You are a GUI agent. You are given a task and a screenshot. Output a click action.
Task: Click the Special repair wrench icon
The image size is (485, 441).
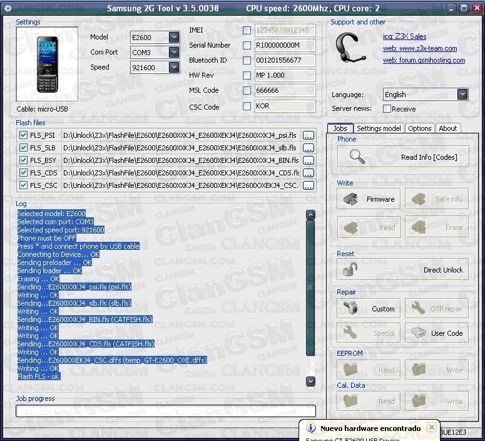pos(350,333)
